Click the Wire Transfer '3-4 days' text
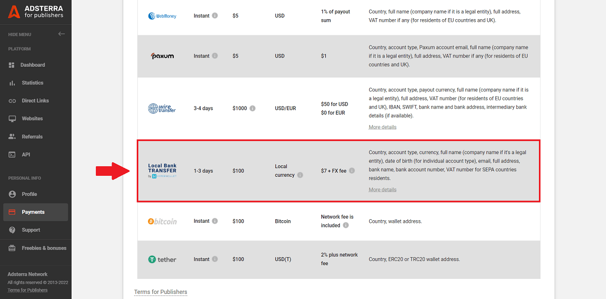This screenshot has height=299, width=606. click(x=204, y=109)
